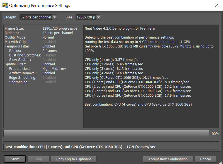Click the Spatial Filter 'Enabled' value
The width and height of the screenshot is (223, 164).
coord(49,64)
